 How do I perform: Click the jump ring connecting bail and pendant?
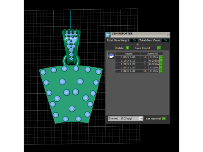64,60
